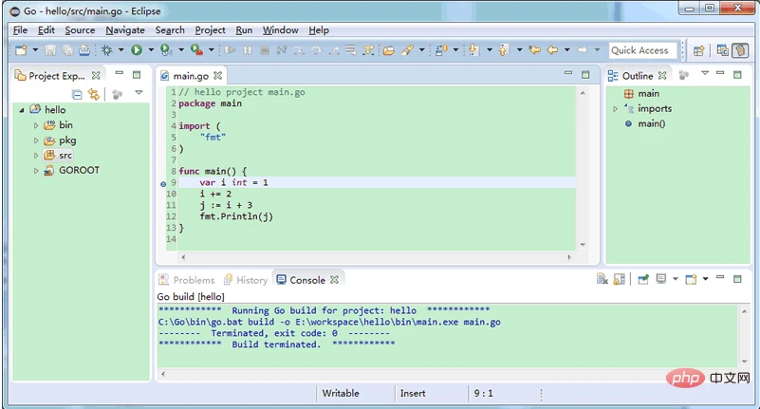760x409 pixels.
Task: Select the main.go editor tab
Action: [x=191, y=76]
